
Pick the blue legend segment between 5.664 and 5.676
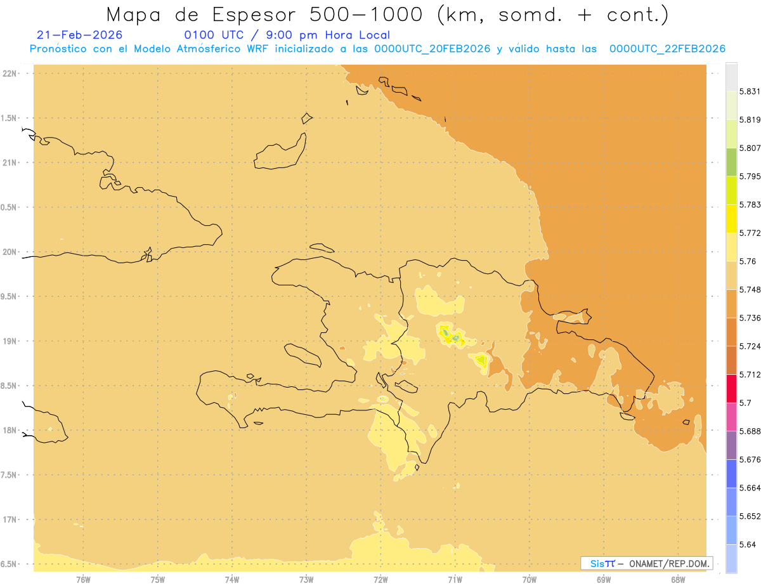[x=731, y=474]
